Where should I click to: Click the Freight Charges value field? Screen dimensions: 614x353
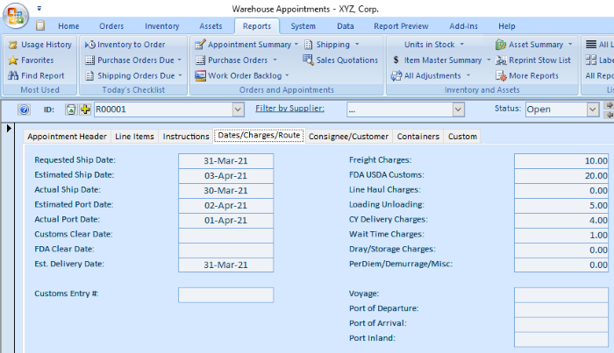(561, 160)
